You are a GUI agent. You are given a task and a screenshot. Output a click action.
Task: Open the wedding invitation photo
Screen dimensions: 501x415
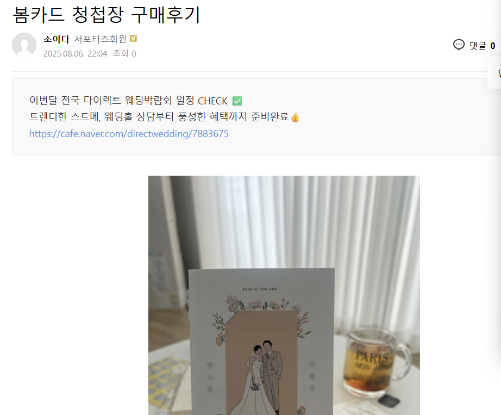(284, 295)
